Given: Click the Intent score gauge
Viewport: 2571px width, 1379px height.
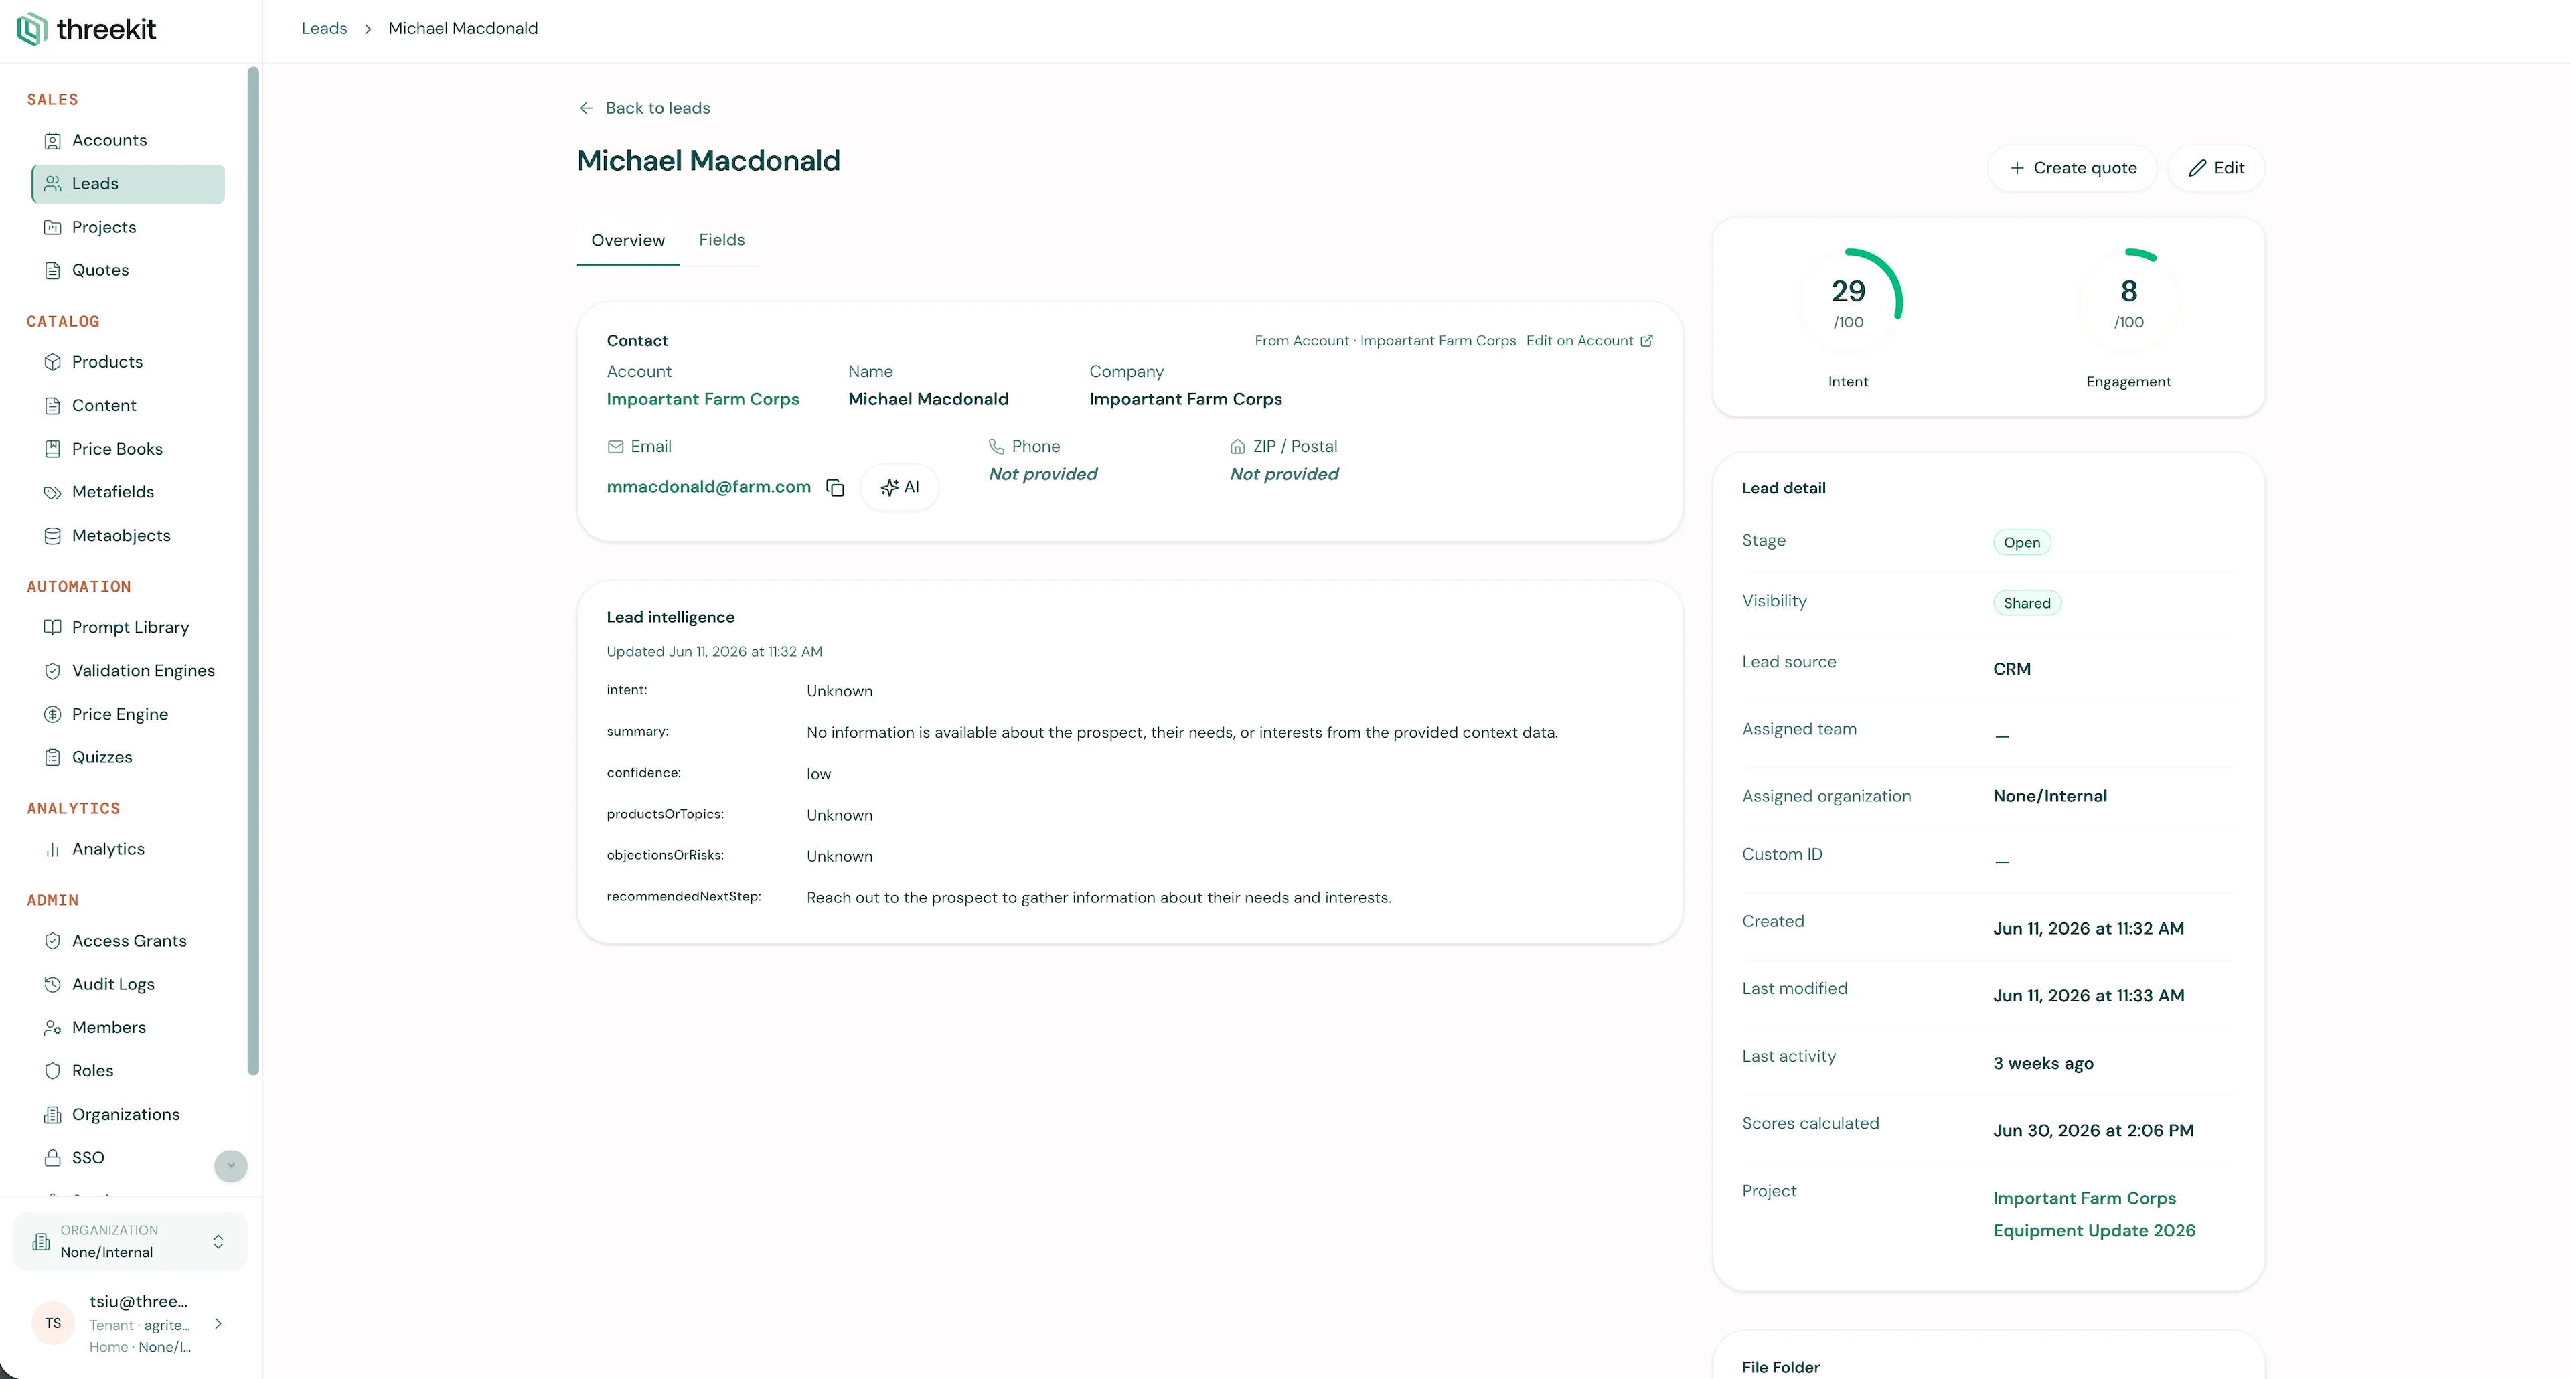Looking at the screenshot, I should click(x=1849, y=299).
